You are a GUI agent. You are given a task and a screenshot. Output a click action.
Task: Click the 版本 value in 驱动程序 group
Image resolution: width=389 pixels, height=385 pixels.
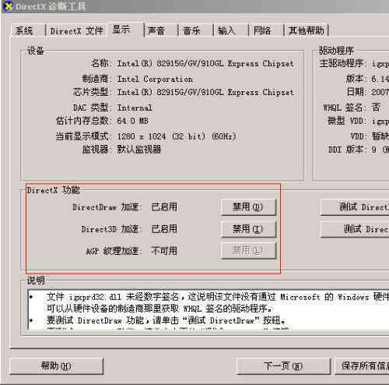(380, 79)
